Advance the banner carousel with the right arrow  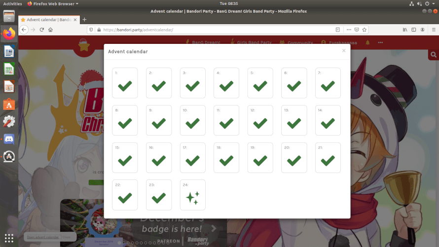tap(214, 229)
